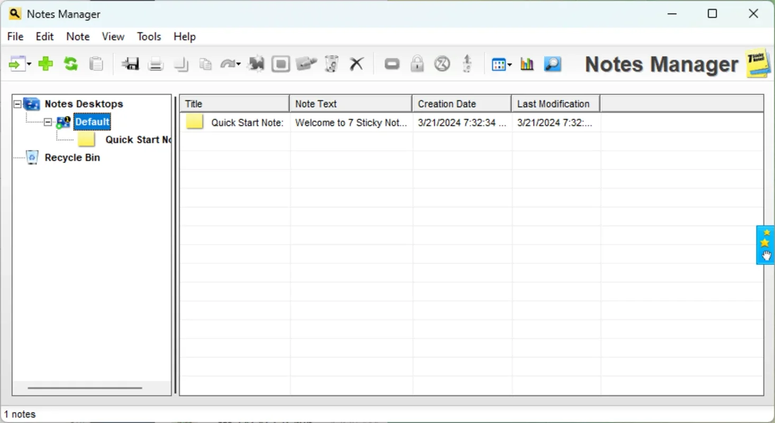Open the Recycle Bin tree item

pos(72,158)
